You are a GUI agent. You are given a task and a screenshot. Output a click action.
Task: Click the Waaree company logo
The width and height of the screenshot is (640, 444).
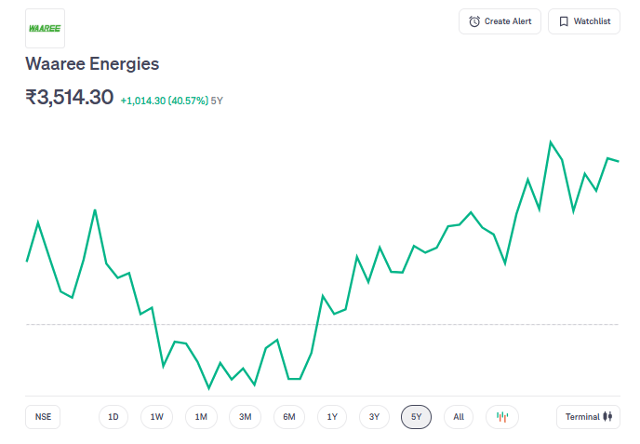point(45,29)
